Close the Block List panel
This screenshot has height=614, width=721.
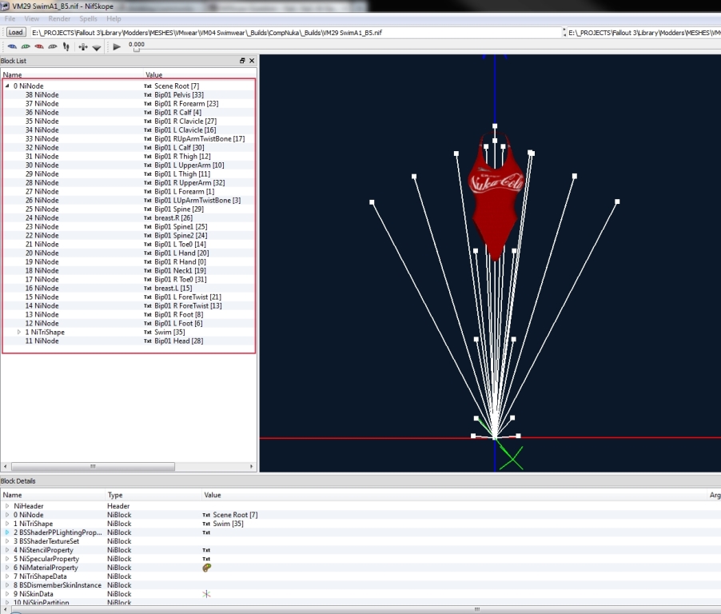(252, 61)
